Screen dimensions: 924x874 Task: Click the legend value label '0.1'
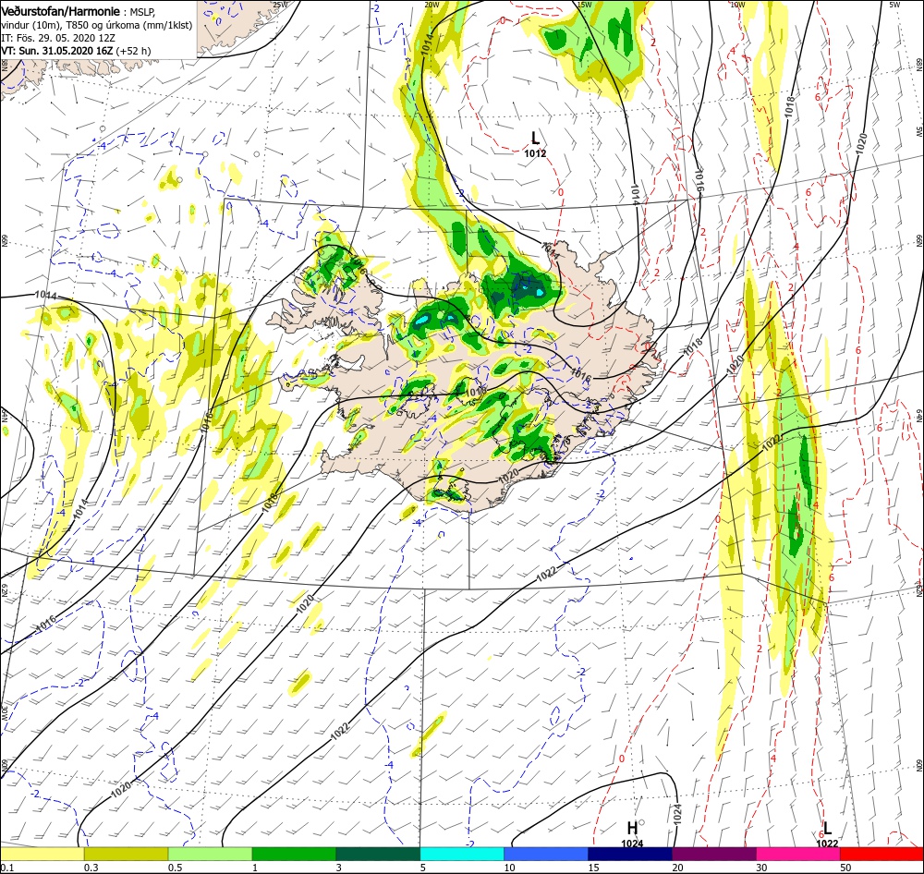tap(7, 868)
